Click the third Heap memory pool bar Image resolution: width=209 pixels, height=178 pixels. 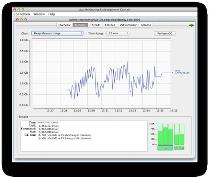(171, 134)
